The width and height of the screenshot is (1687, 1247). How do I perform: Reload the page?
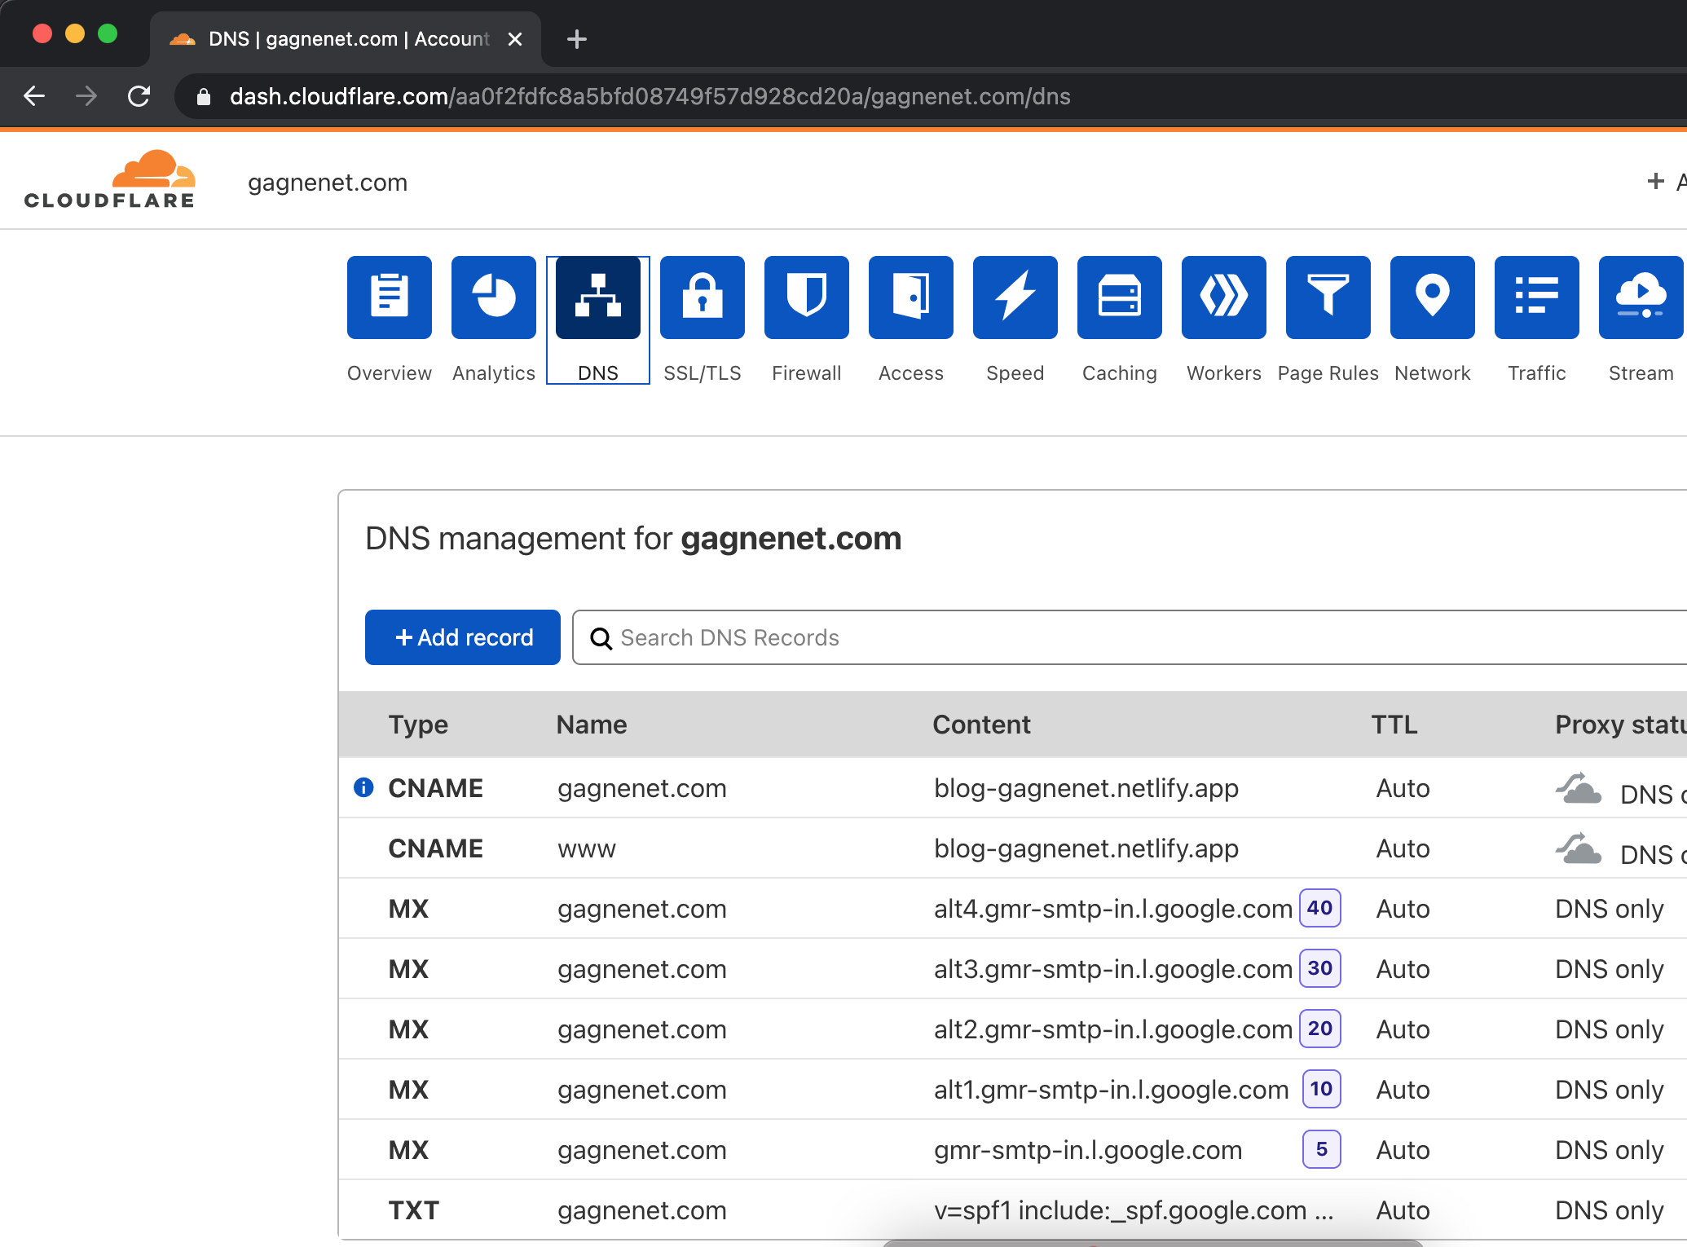[139, 96]
